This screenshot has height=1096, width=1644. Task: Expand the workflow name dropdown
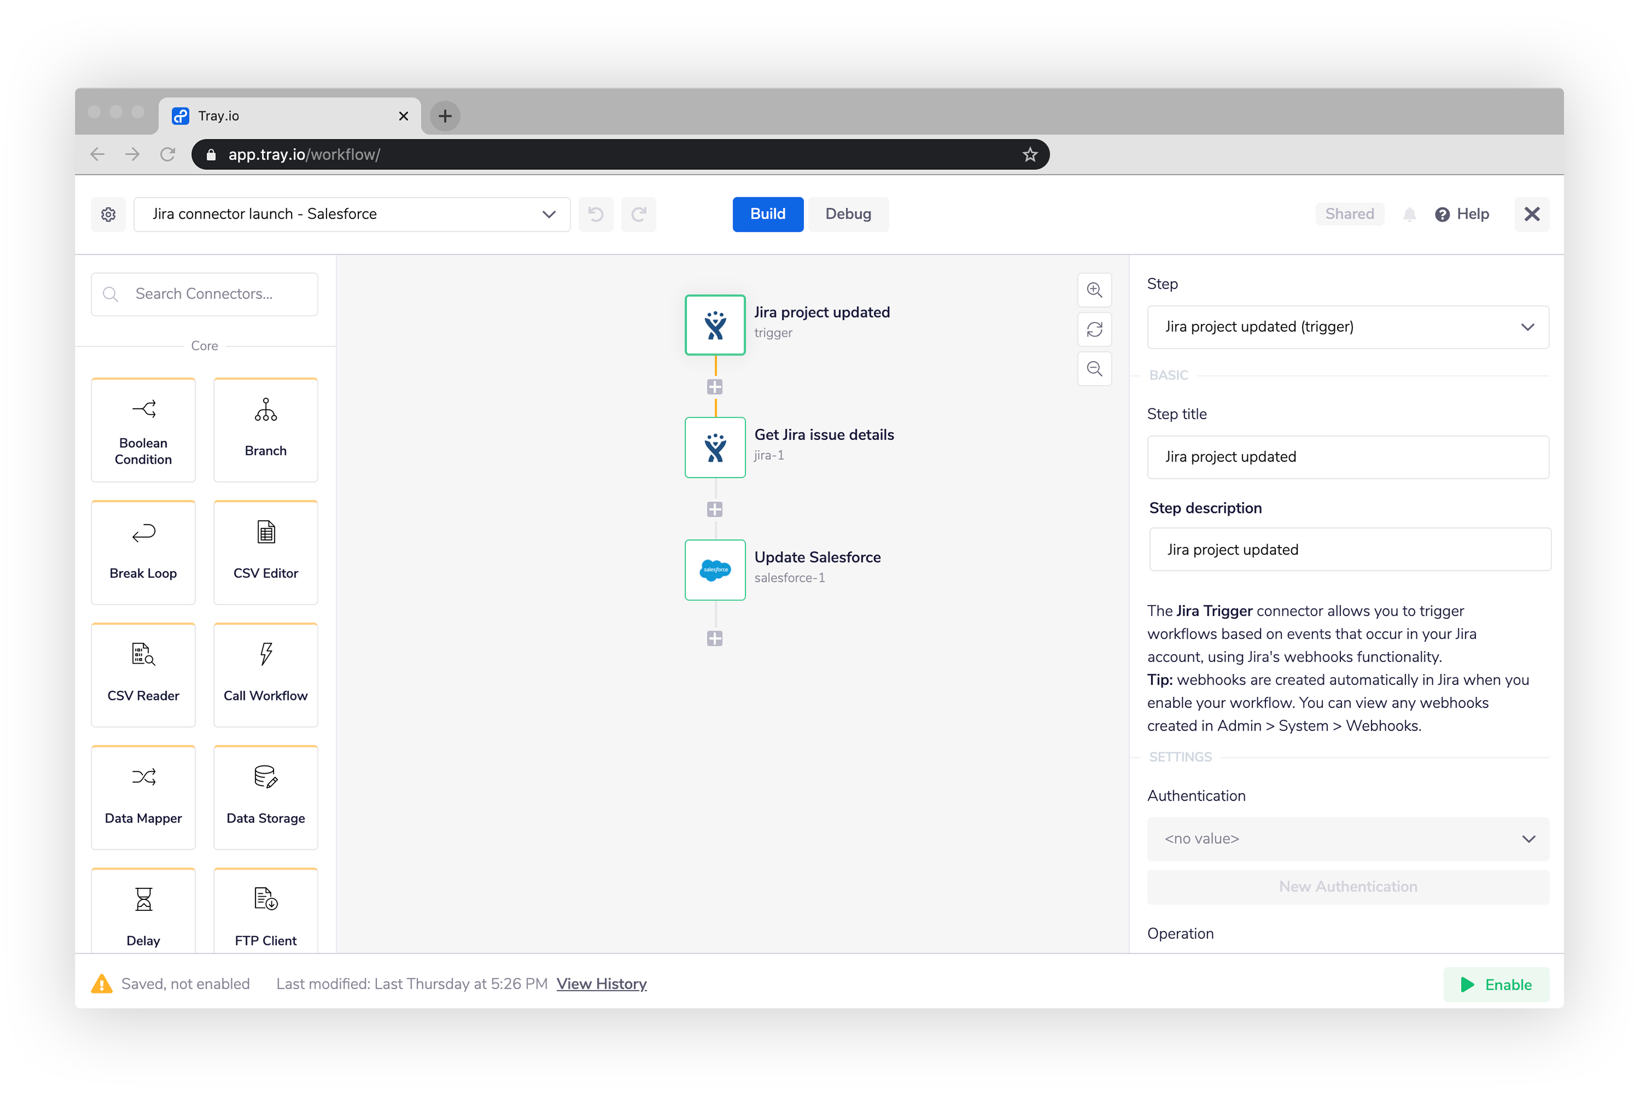click(549, 215)
